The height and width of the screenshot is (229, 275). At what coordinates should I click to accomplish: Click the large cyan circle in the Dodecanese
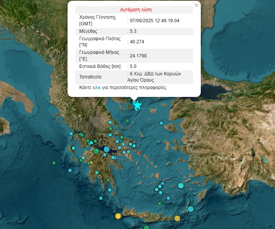(180, 186)
